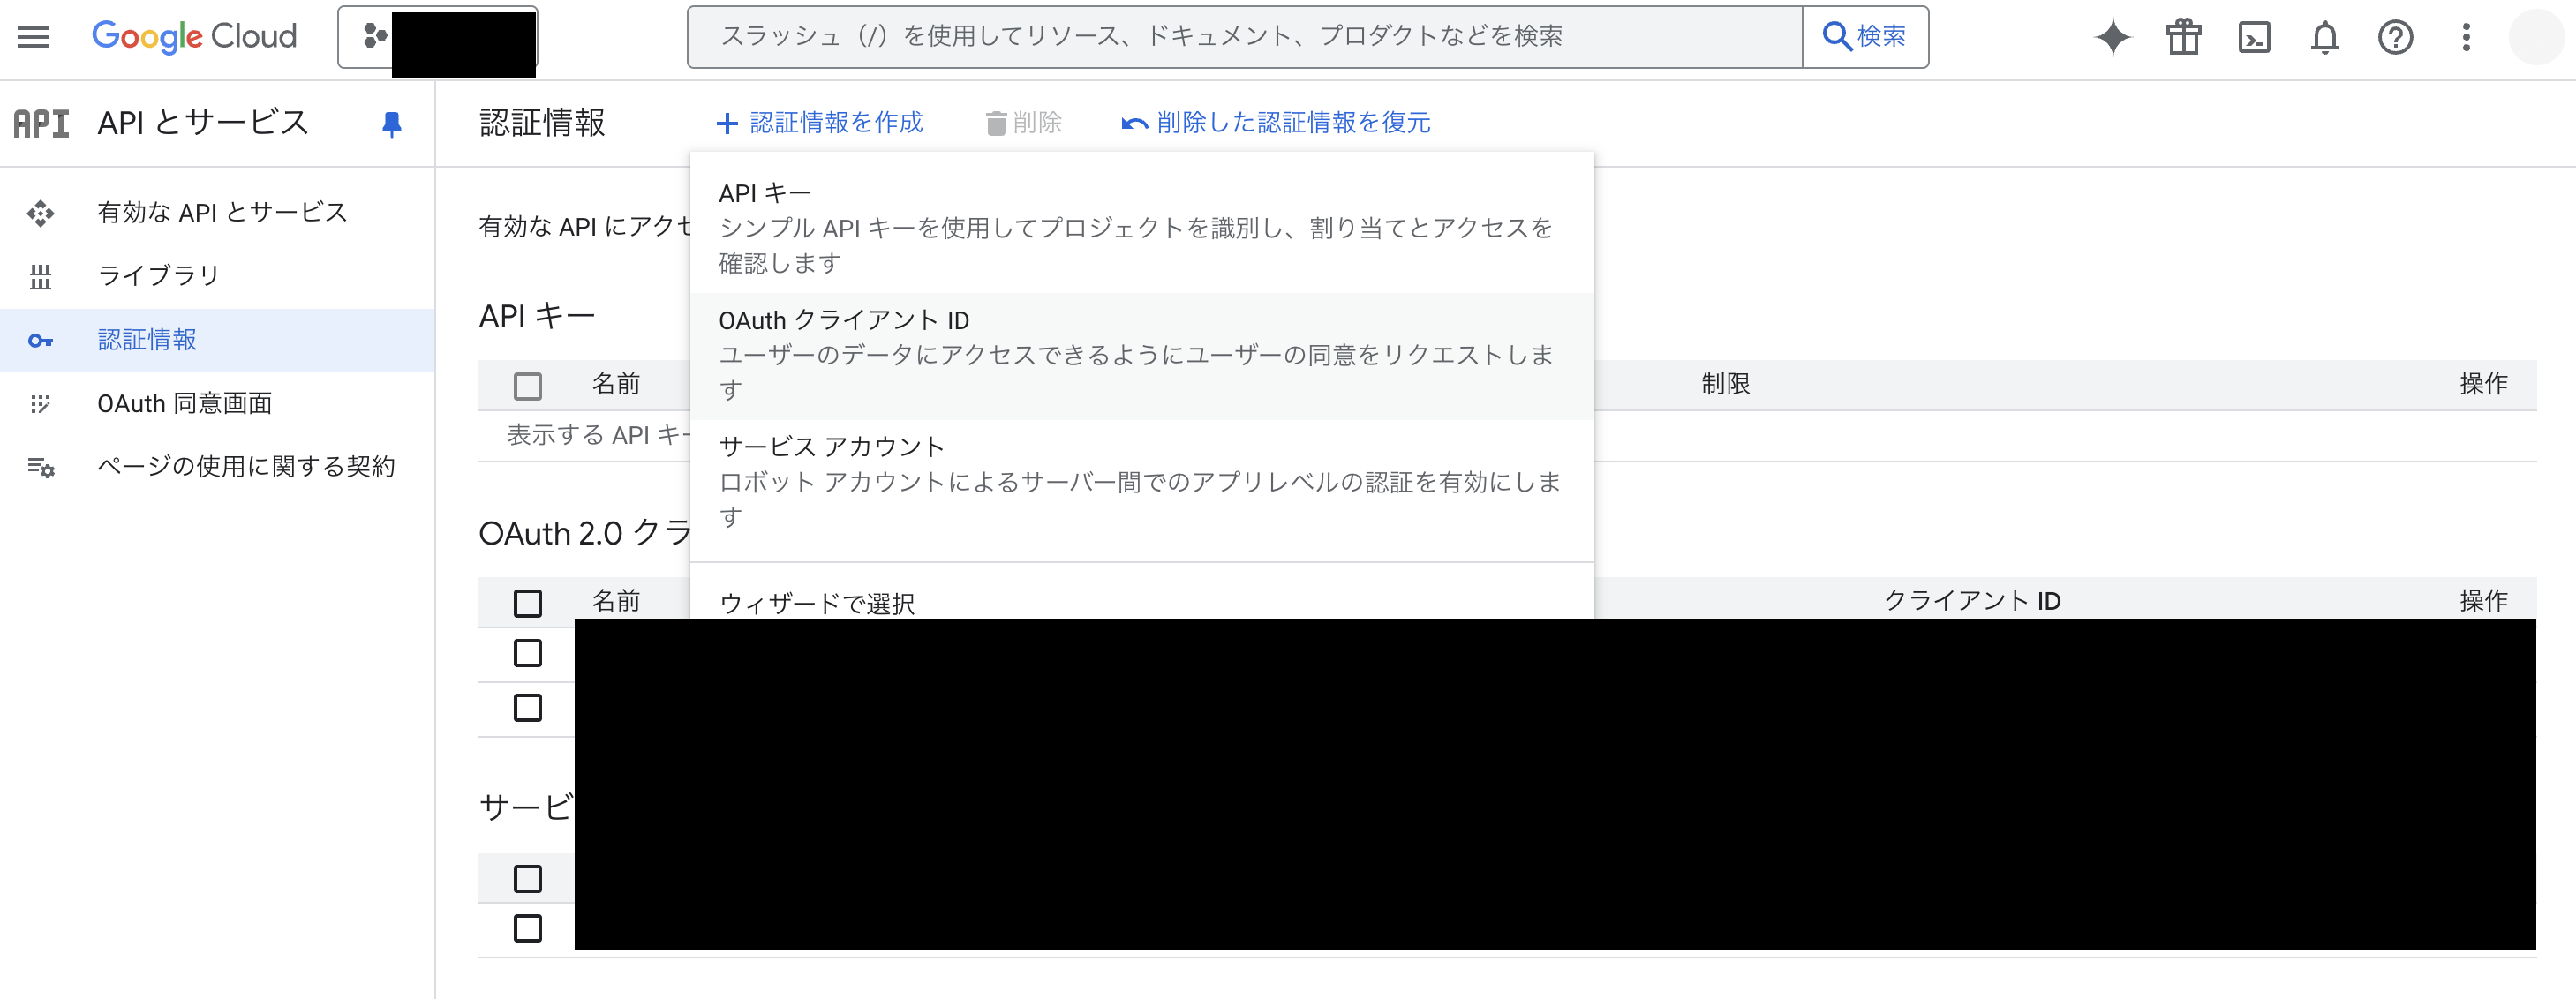Open the help question mark menu
This screenshot has height=999, width=2576.
tap(2395, 37)
